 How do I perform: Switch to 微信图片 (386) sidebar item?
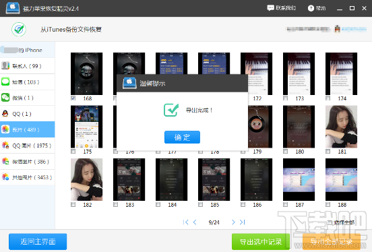(28, 161)
